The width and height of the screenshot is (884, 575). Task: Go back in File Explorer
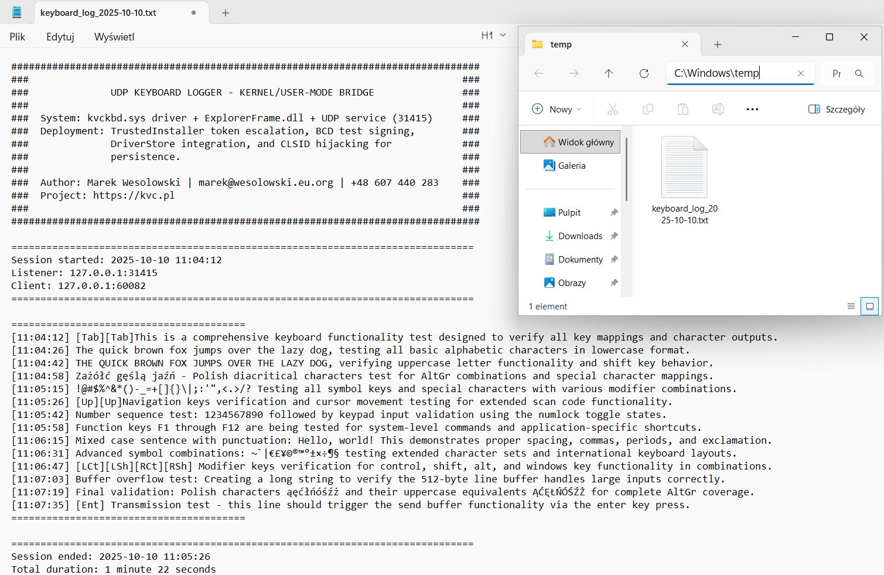(538, 73)
